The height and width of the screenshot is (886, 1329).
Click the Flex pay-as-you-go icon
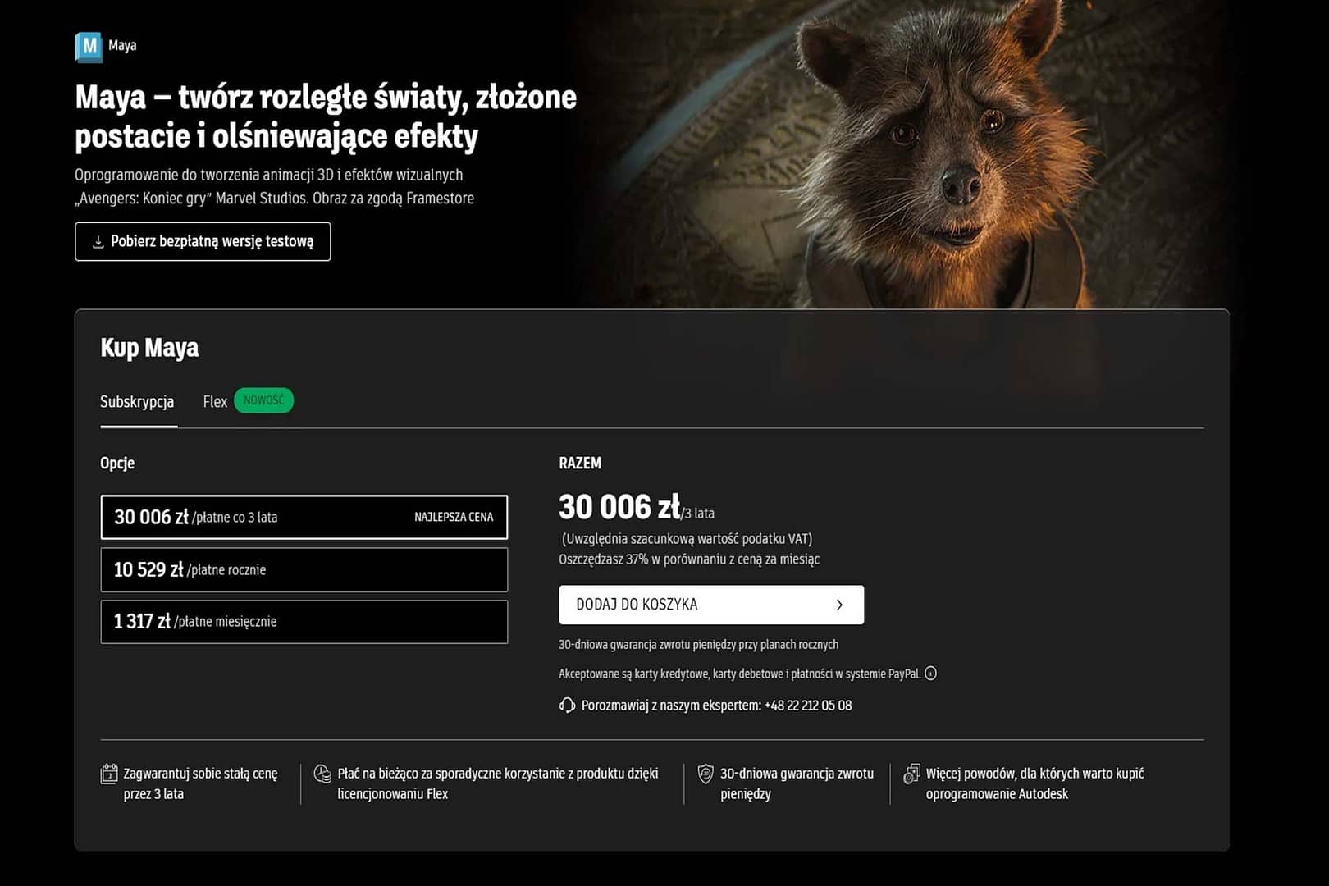322,774
